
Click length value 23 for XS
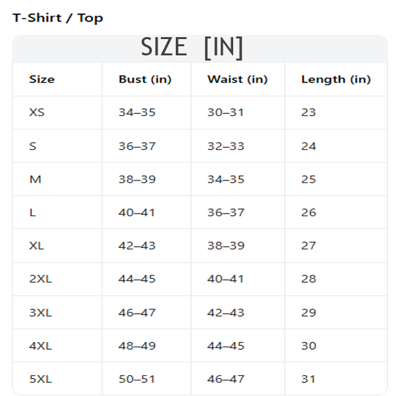pos(308,113)
